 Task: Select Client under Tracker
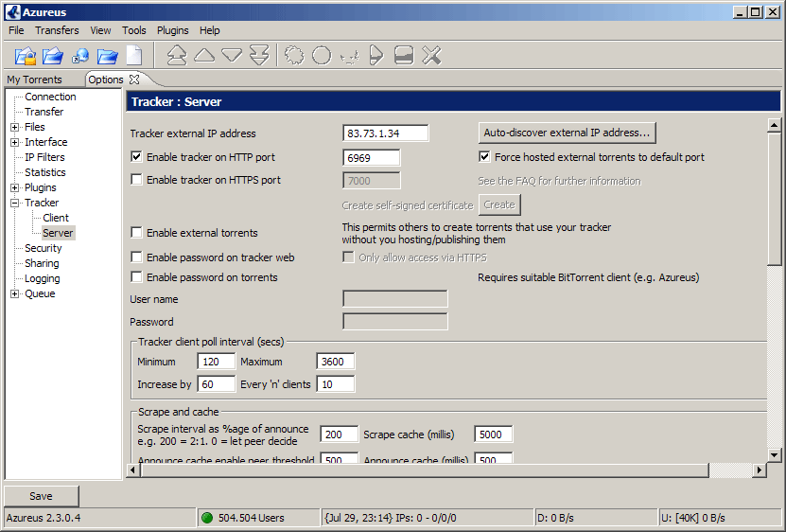pyautogui.click(x=56, y=218)
